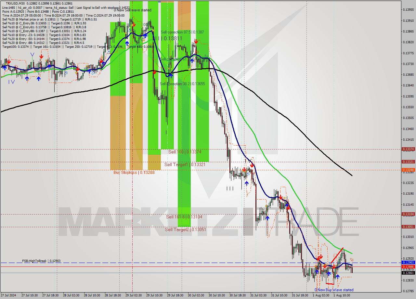Click the 0.13104 price tag on axis
Image resolution: width=416 pixels, height=299 pixels.
pos(408,214)
